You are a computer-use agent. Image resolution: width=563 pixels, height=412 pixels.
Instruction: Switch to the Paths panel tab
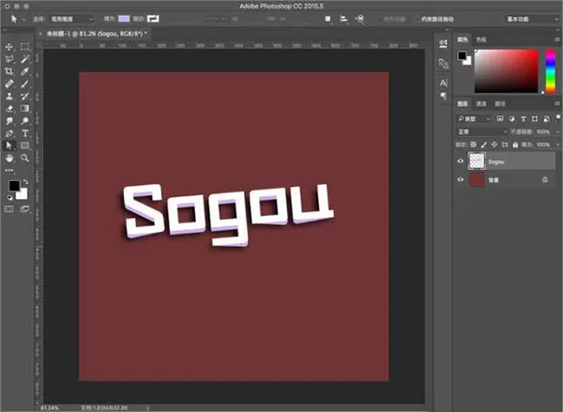pos(500,104)
